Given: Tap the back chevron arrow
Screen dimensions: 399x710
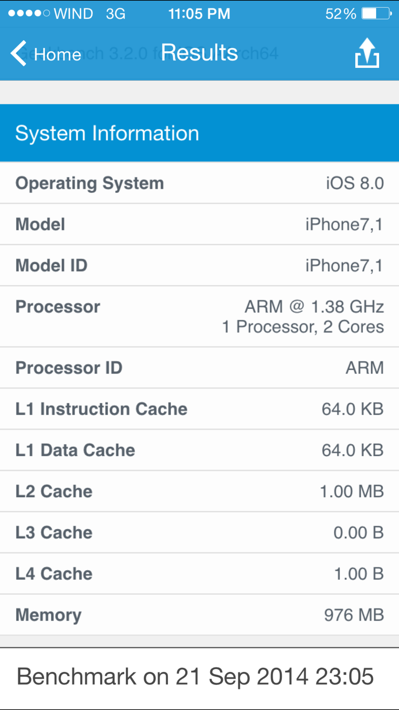Looking at the screenshot, I should [x=19, y=53].
